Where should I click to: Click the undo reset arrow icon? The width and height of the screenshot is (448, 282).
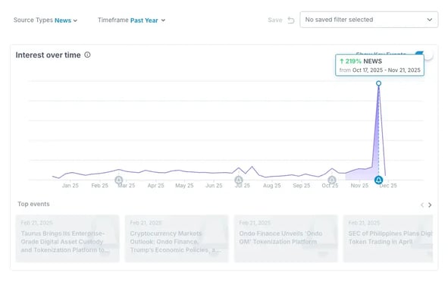coord(291,20)
